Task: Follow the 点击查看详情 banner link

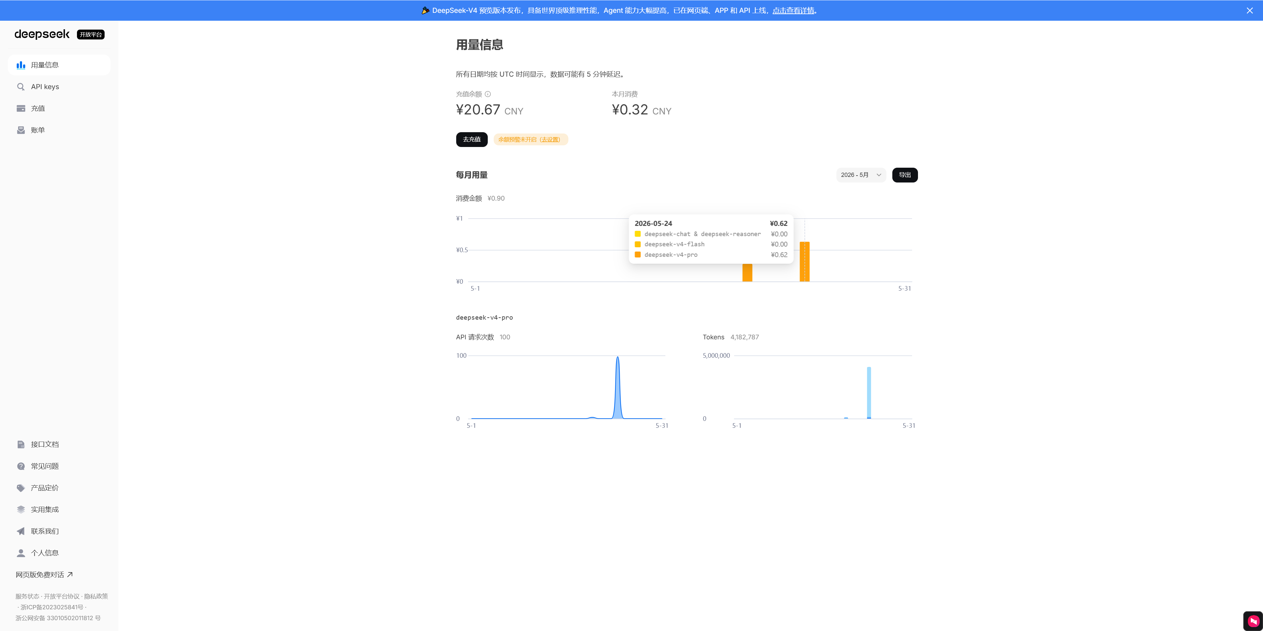Action: tap(793, 10)
